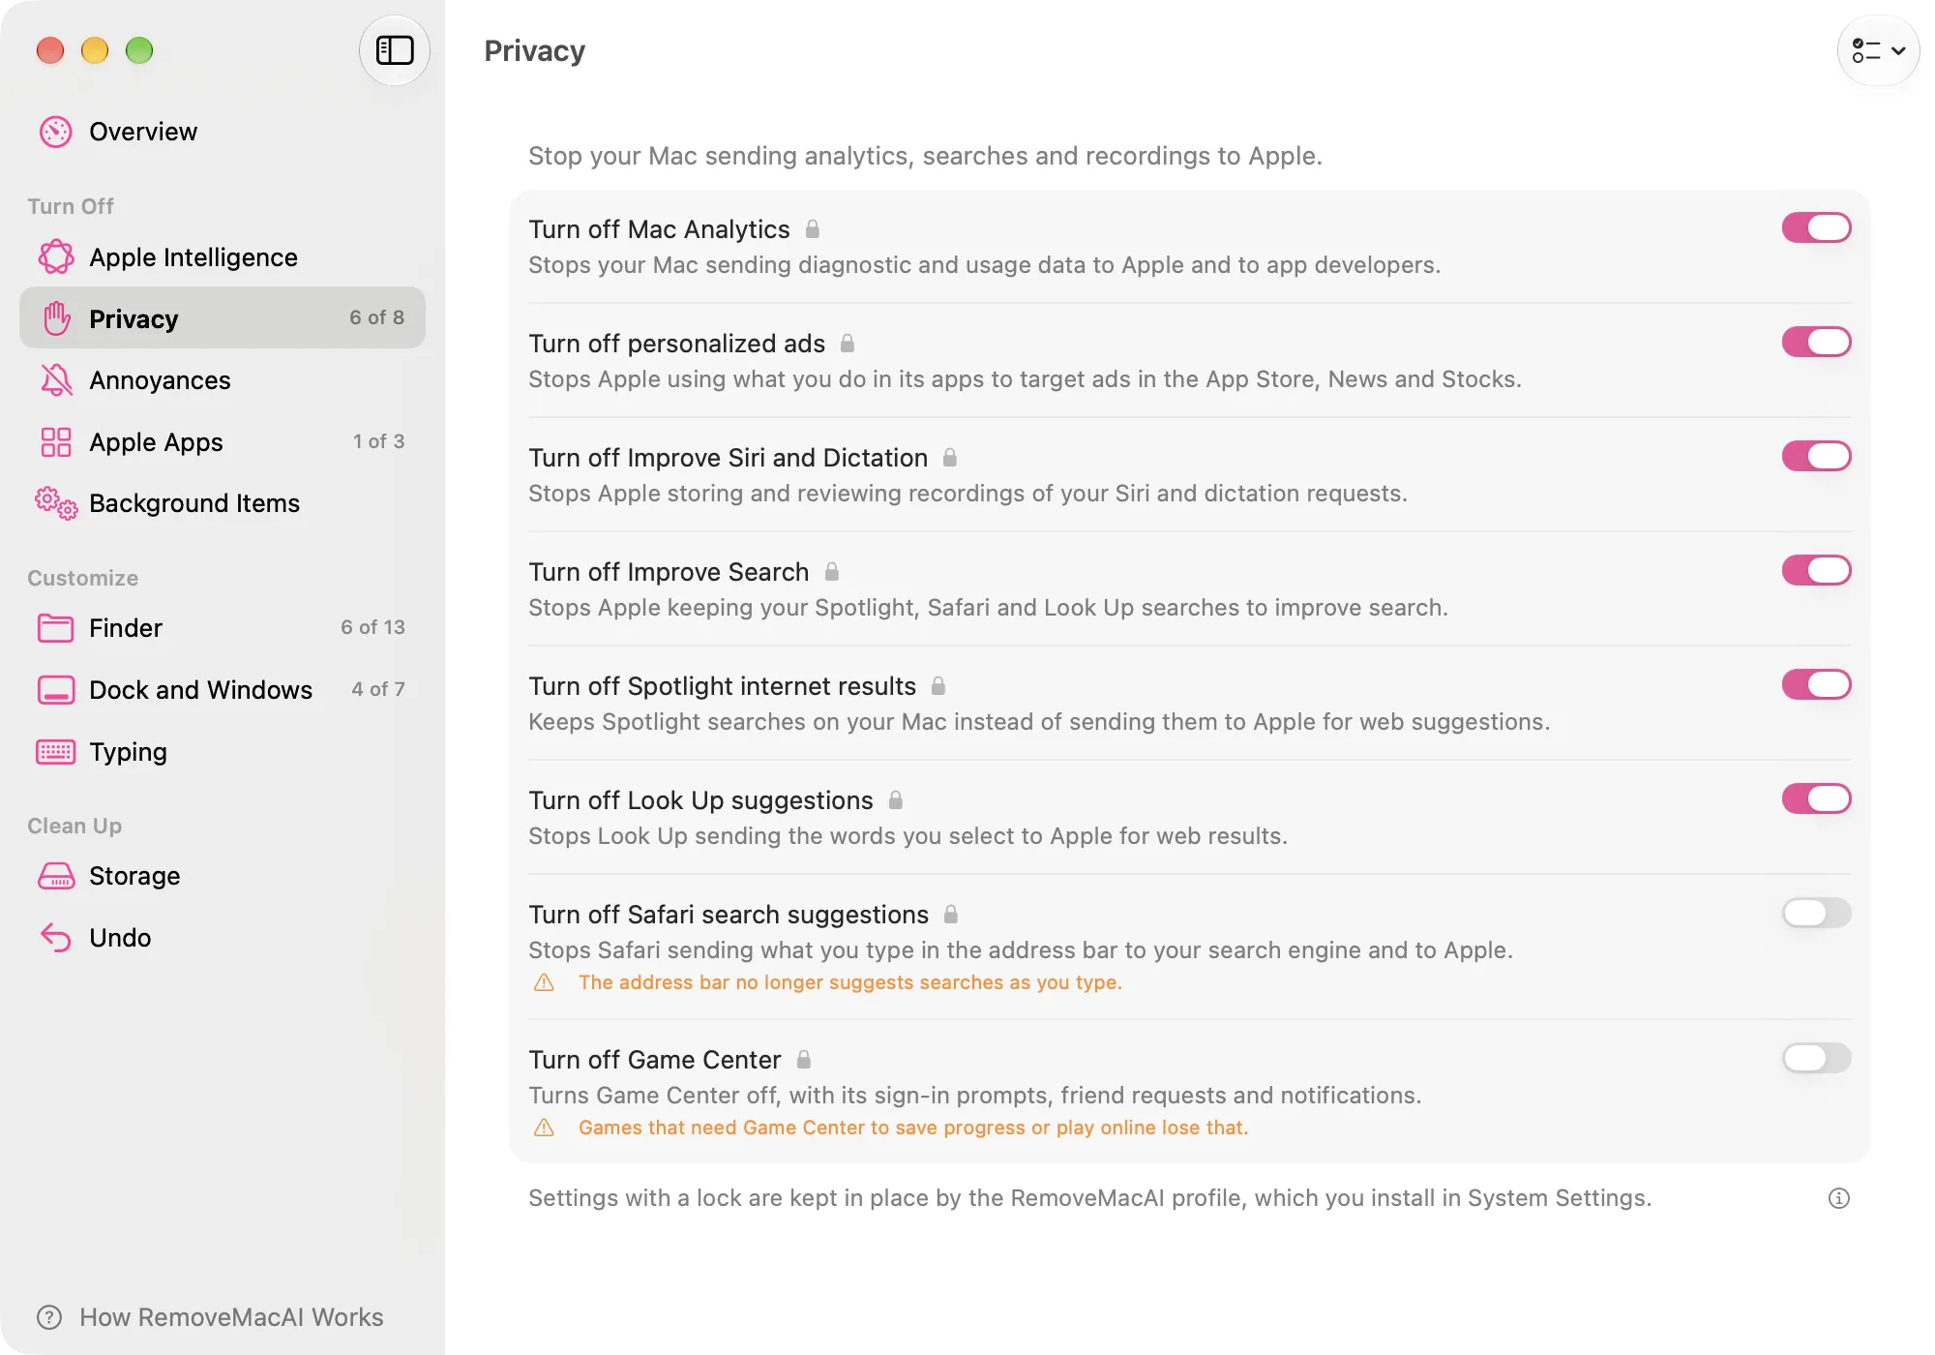
Task: Click the Undo arrow icon
Action: coord(56,938)
